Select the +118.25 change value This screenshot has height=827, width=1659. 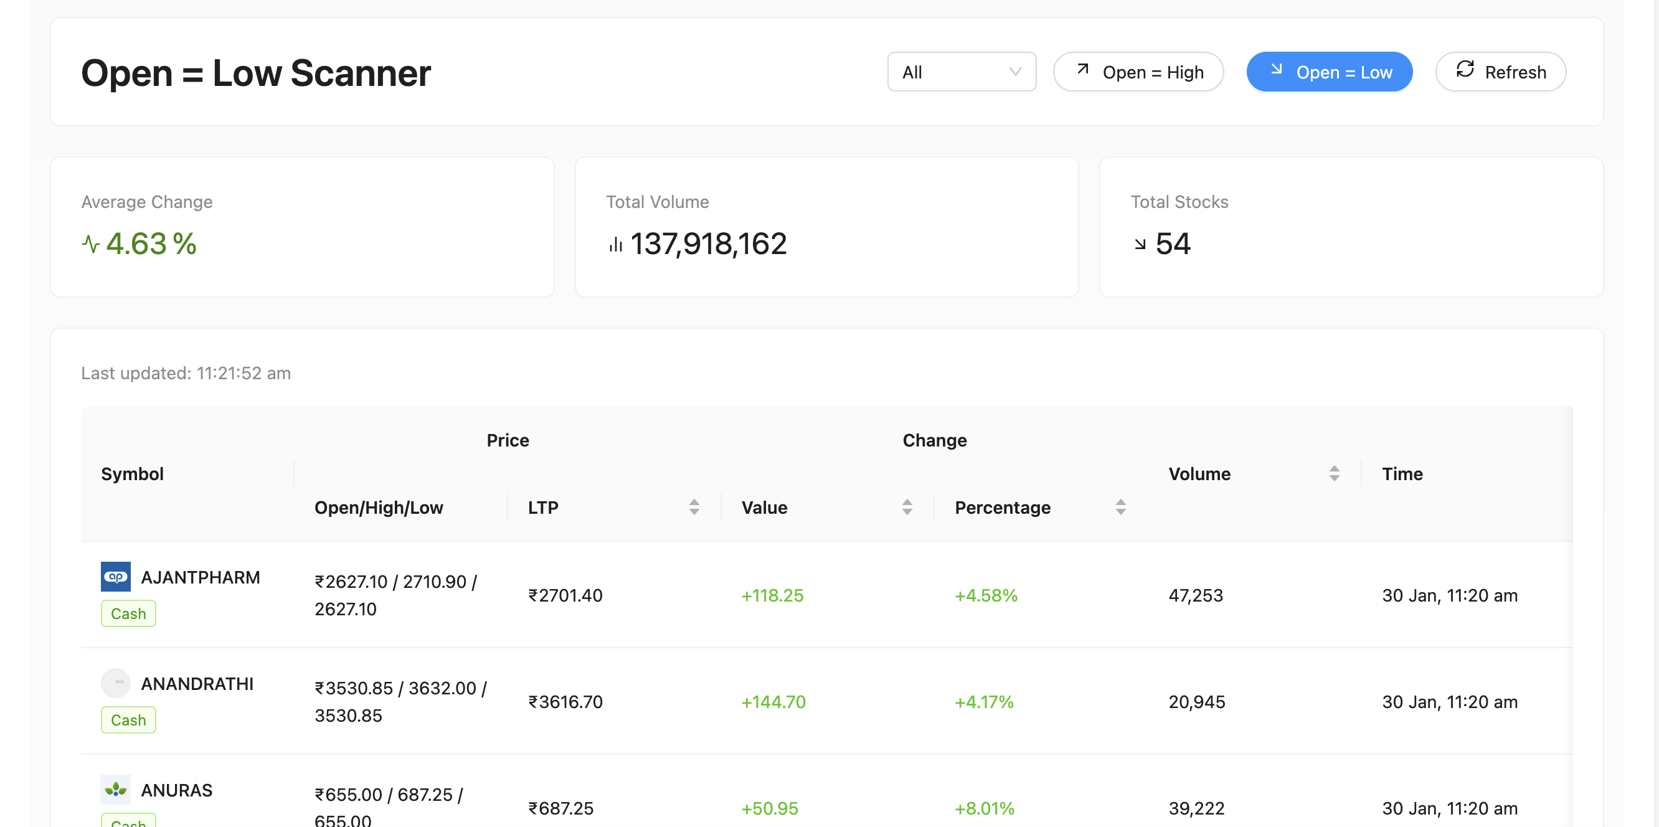pos(772,595)
